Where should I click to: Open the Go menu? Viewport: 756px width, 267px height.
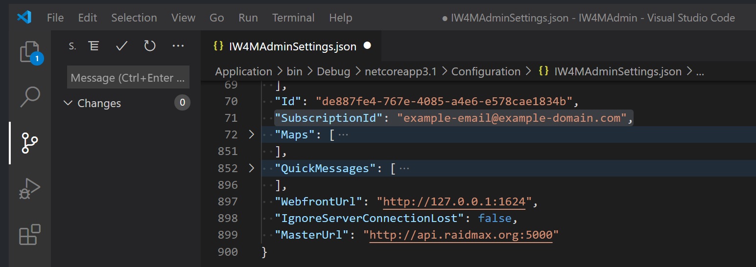click(217, 18)
